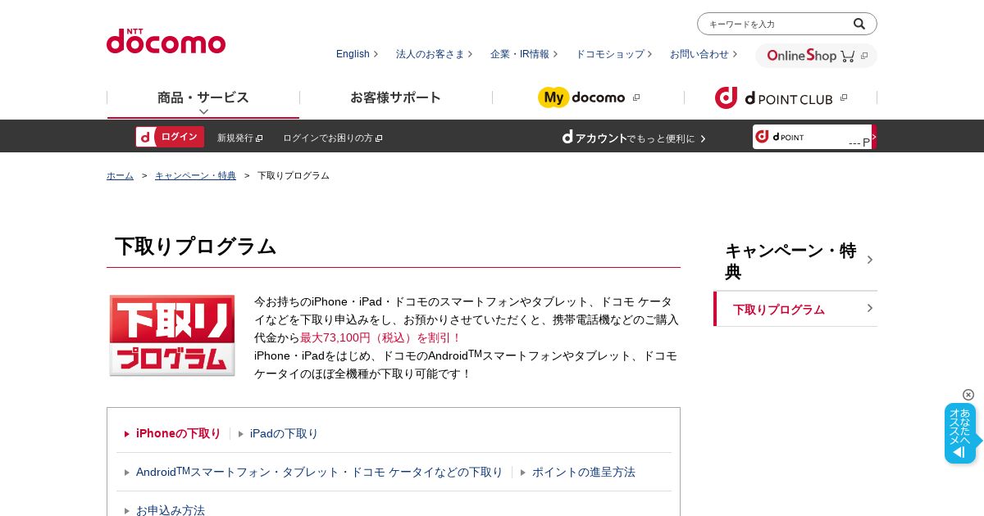Expand the chevron under 商品・サービス
This screenshot has height=516, width=984.
click(x=203, y=111)
